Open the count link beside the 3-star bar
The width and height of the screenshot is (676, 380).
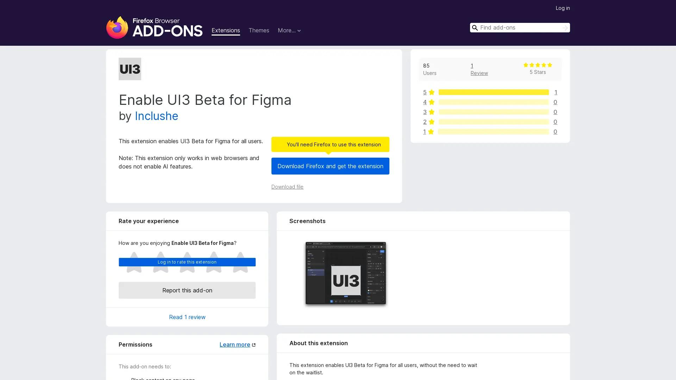click(555, 112)
